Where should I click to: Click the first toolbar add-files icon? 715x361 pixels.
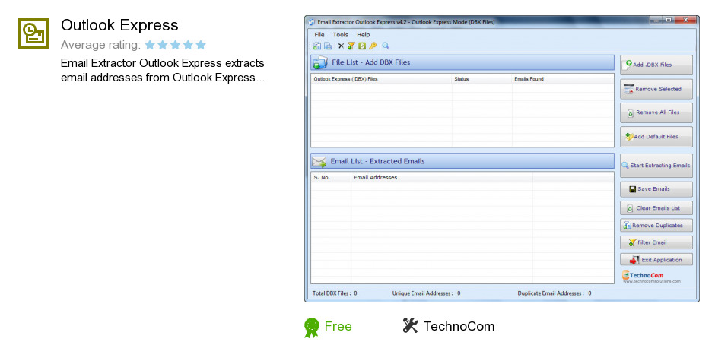317,46
